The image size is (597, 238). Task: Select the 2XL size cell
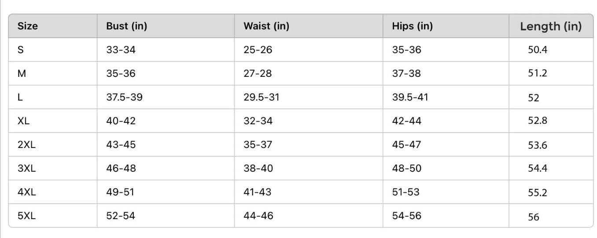pos(26,144)
